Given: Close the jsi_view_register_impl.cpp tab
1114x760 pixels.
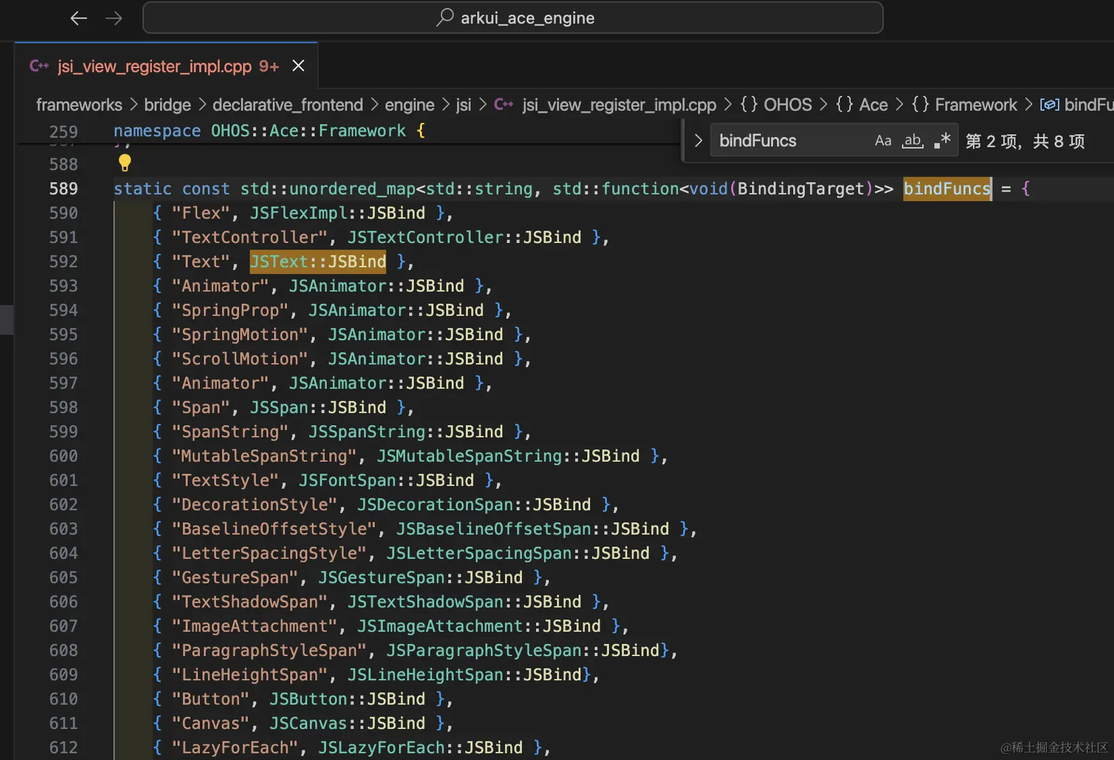Looking at the screenshot, I should click(298, 65).
